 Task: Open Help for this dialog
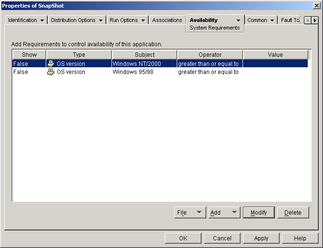tap(300, 238)
